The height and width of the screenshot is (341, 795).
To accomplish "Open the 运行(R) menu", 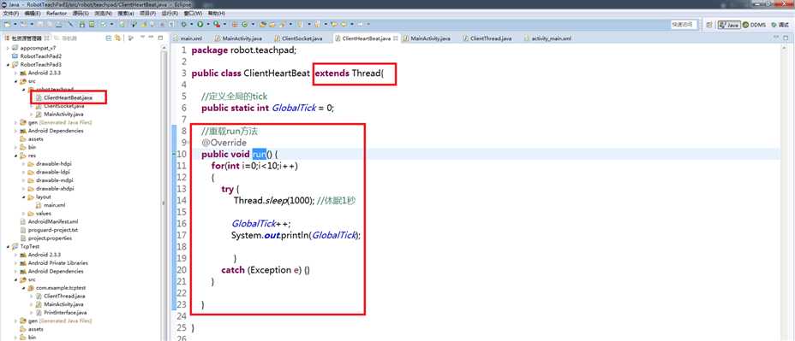I will 170,13.
